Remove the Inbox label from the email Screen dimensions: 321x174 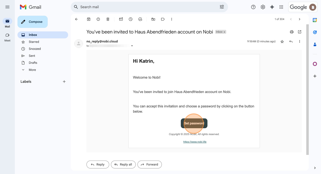click(x=224, y=32)
